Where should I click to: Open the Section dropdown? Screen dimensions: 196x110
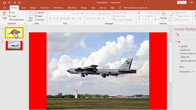(40, 20)
